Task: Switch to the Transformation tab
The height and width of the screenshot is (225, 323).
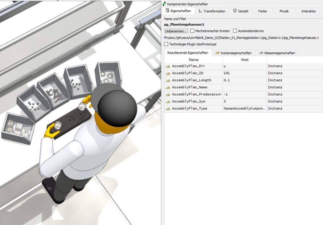Action: pyautogui.click(x=212, y=11)
